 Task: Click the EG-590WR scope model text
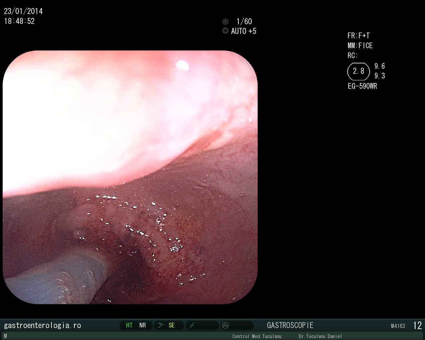click(x=363, y=86)
